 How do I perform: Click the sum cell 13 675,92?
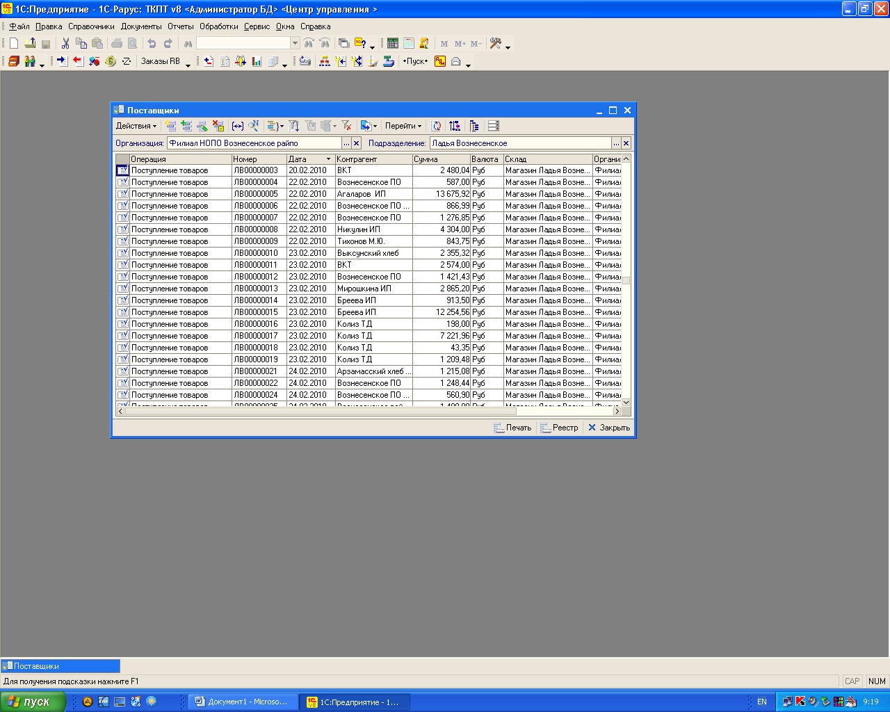[441, 194]
